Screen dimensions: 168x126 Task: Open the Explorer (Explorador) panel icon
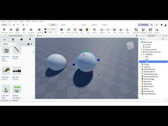point(136,30)
